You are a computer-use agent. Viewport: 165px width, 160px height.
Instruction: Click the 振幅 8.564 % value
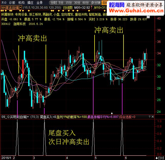tap(77, 19)
